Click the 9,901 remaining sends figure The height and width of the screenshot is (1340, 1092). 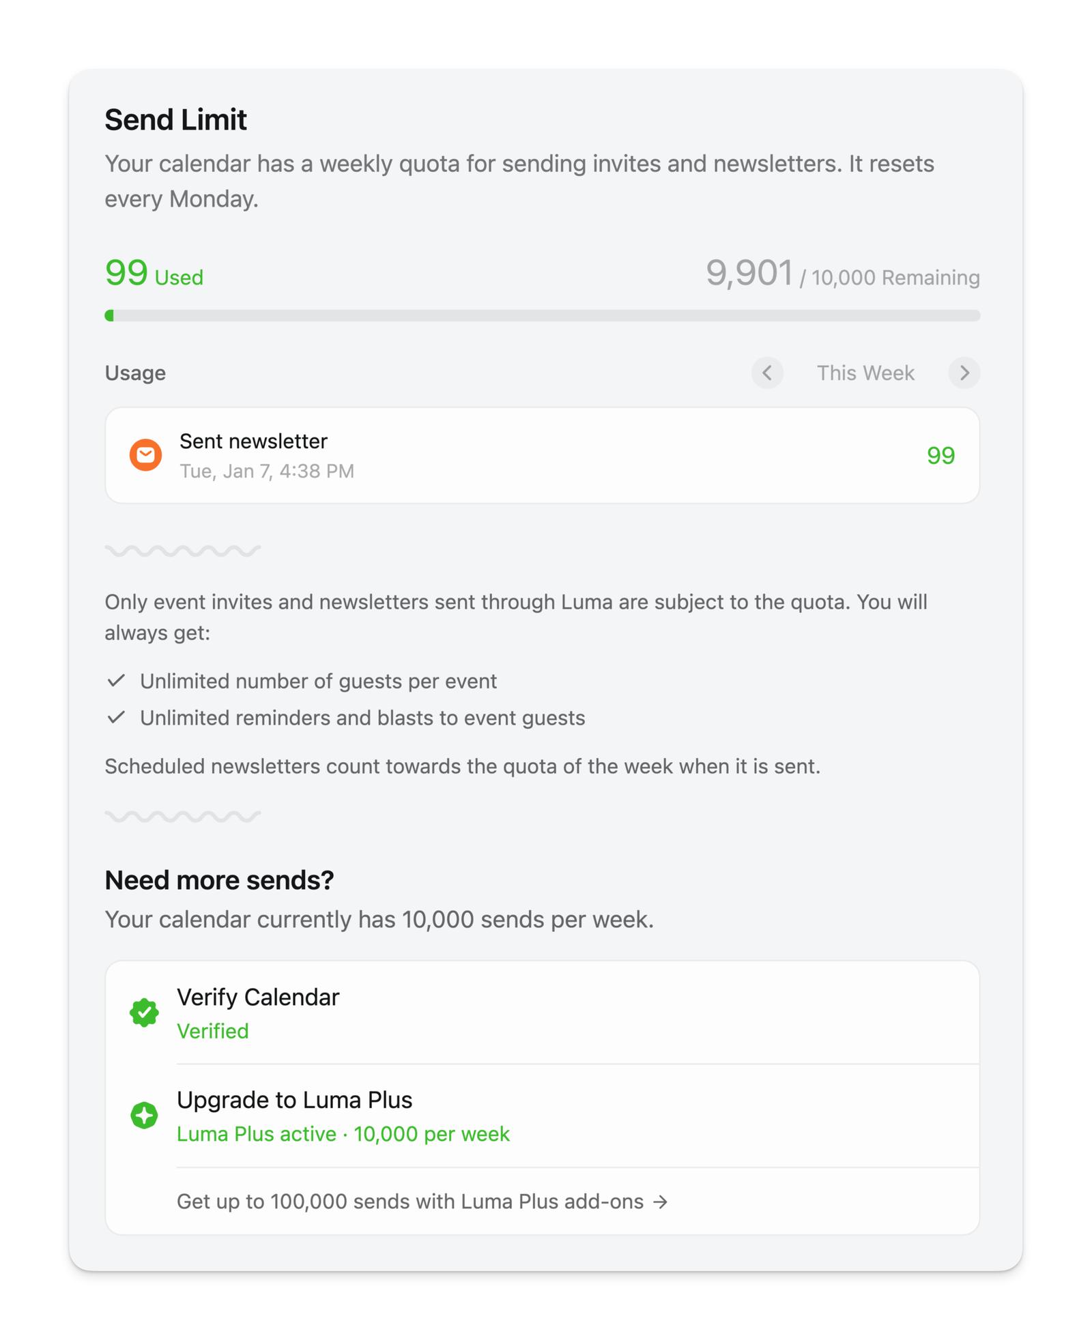749,274
